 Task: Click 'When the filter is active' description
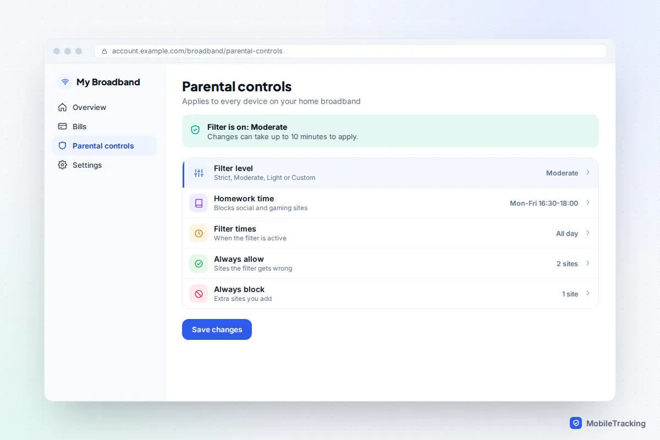(x=250, y=238)
